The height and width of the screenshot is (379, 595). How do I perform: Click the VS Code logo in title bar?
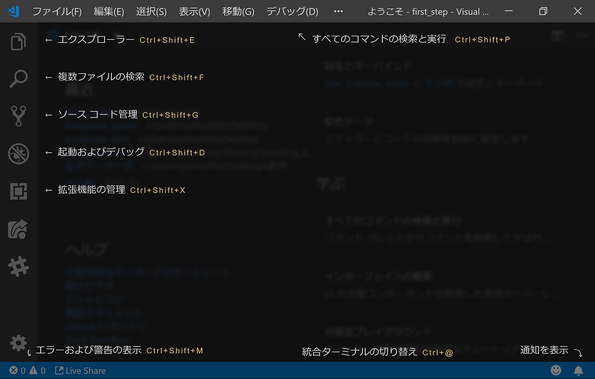coord(14,11)
